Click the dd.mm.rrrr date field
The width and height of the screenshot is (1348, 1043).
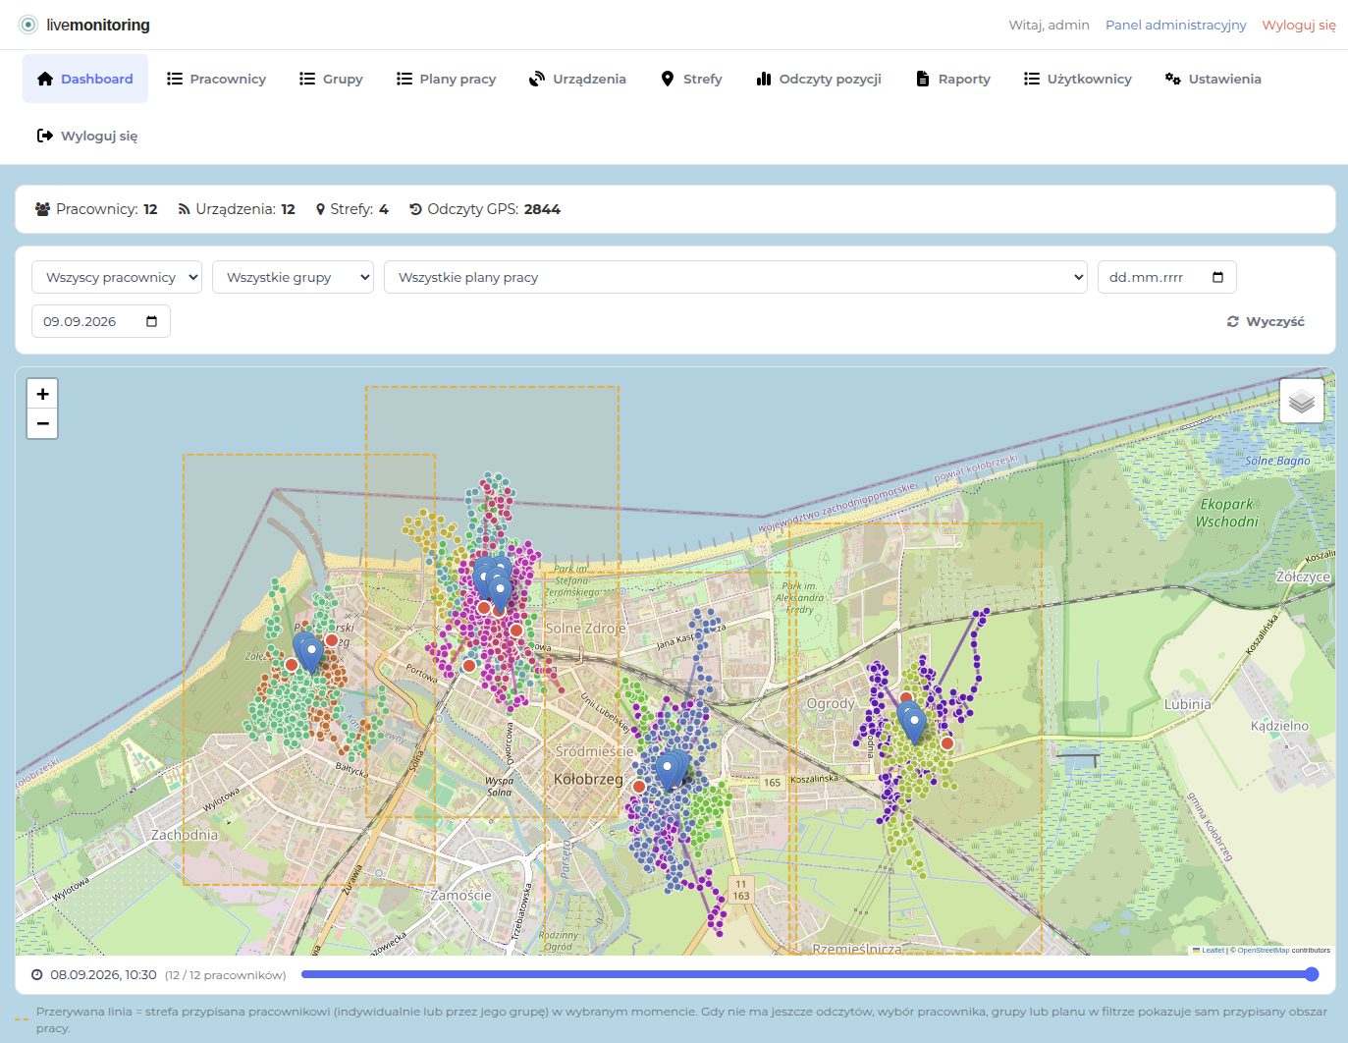[1166, 277]
